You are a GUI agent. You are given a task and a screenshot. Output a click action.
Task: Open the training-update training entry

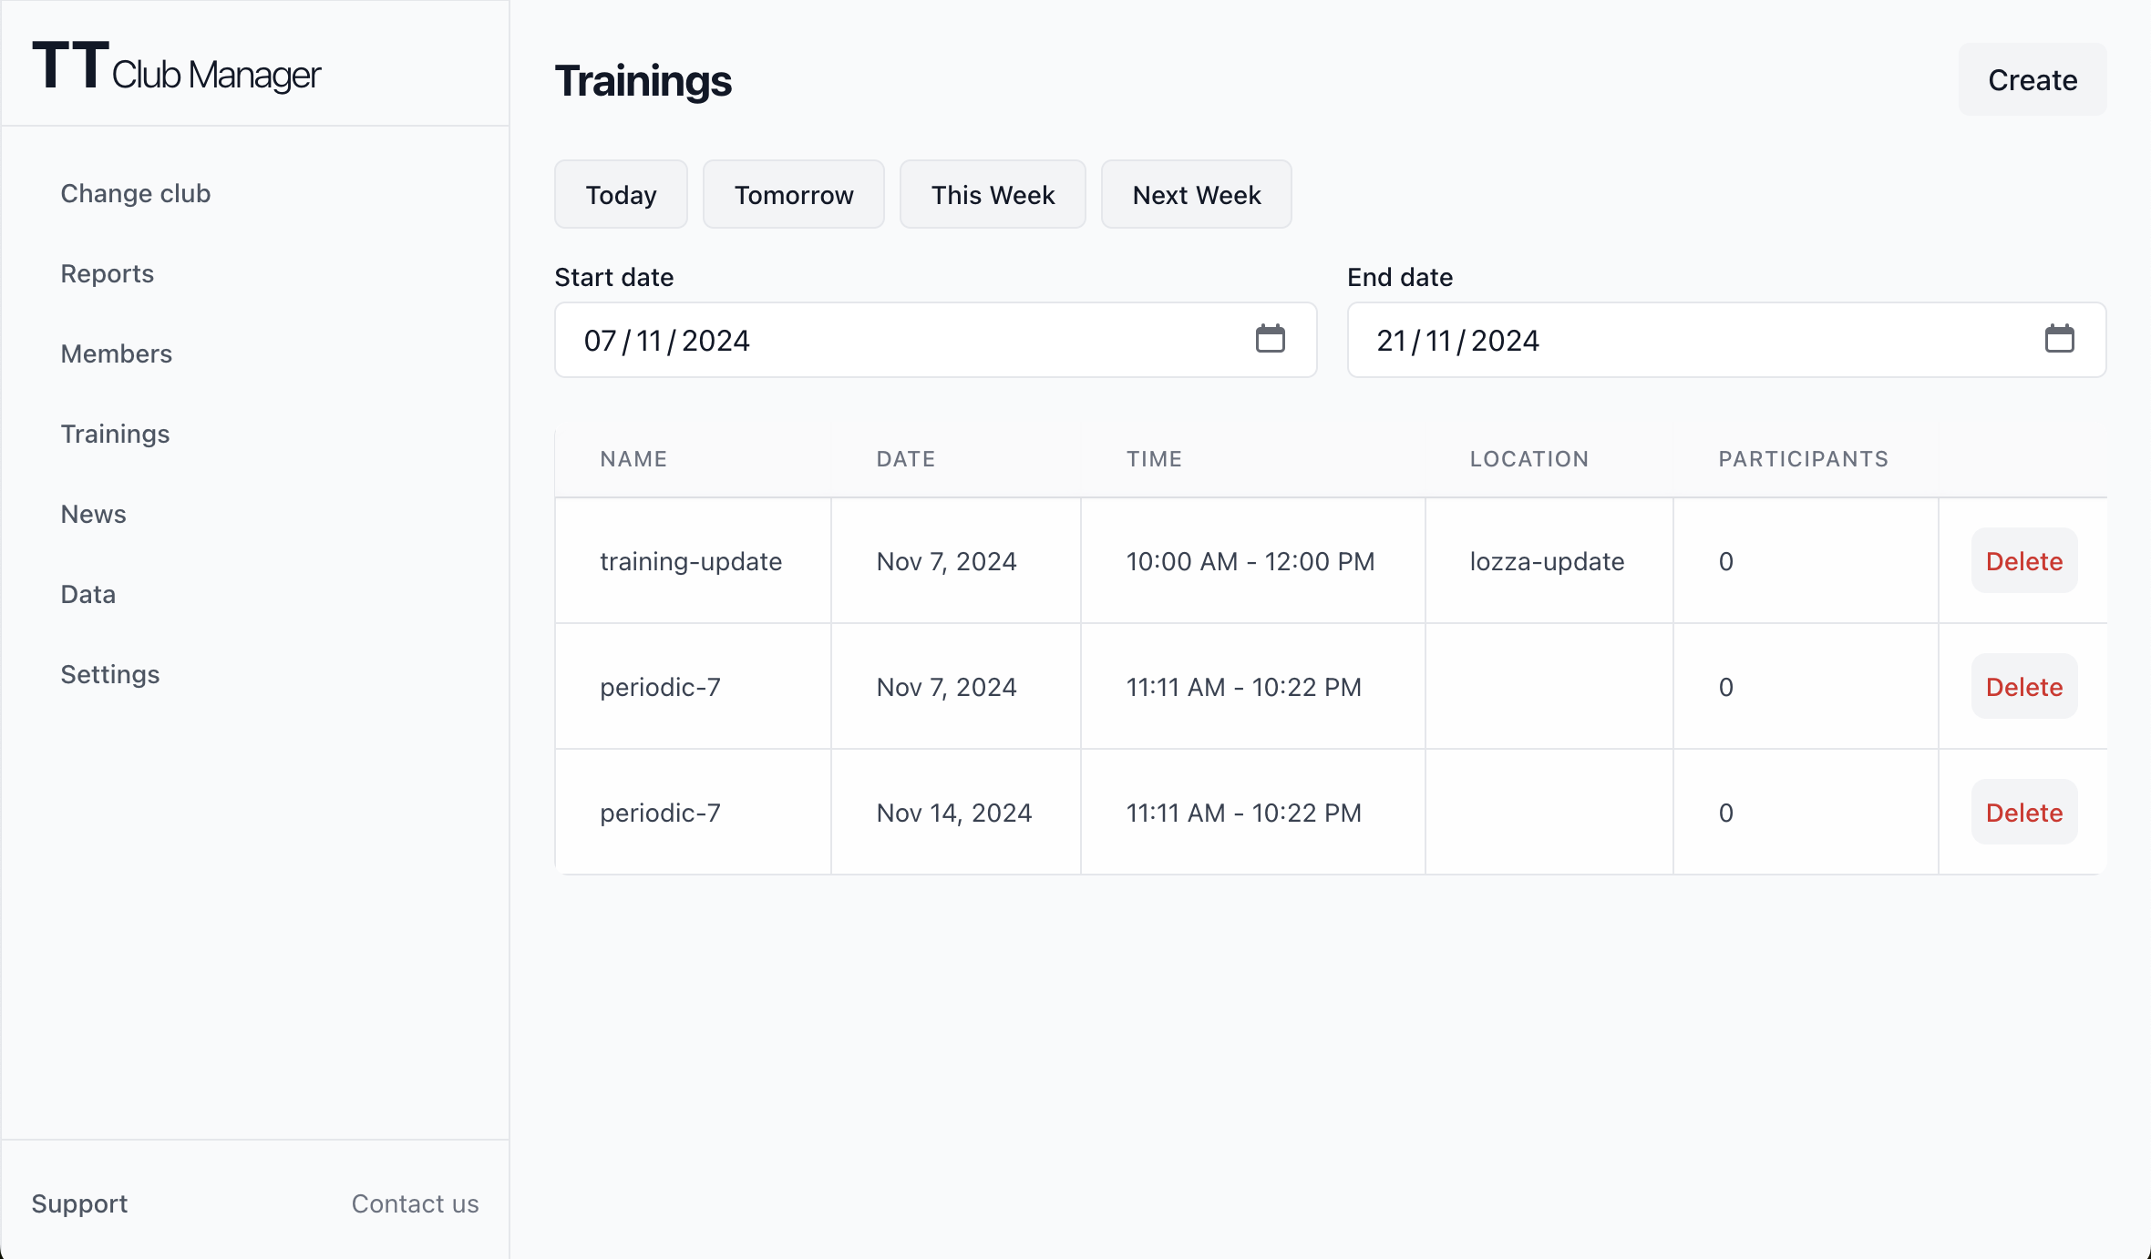(691, 561)
